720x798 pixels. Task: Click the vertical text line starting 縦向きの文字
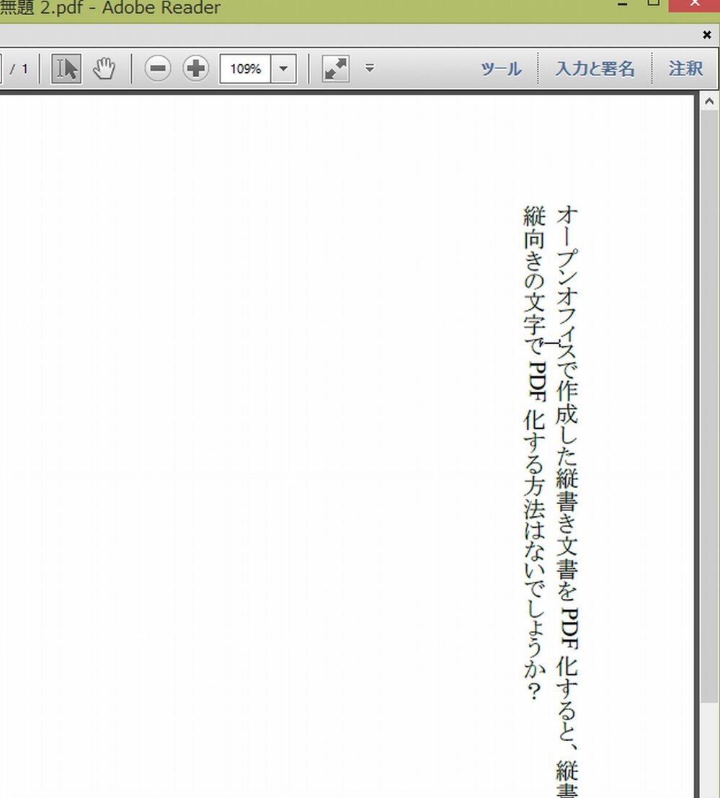tap(534, 453)
